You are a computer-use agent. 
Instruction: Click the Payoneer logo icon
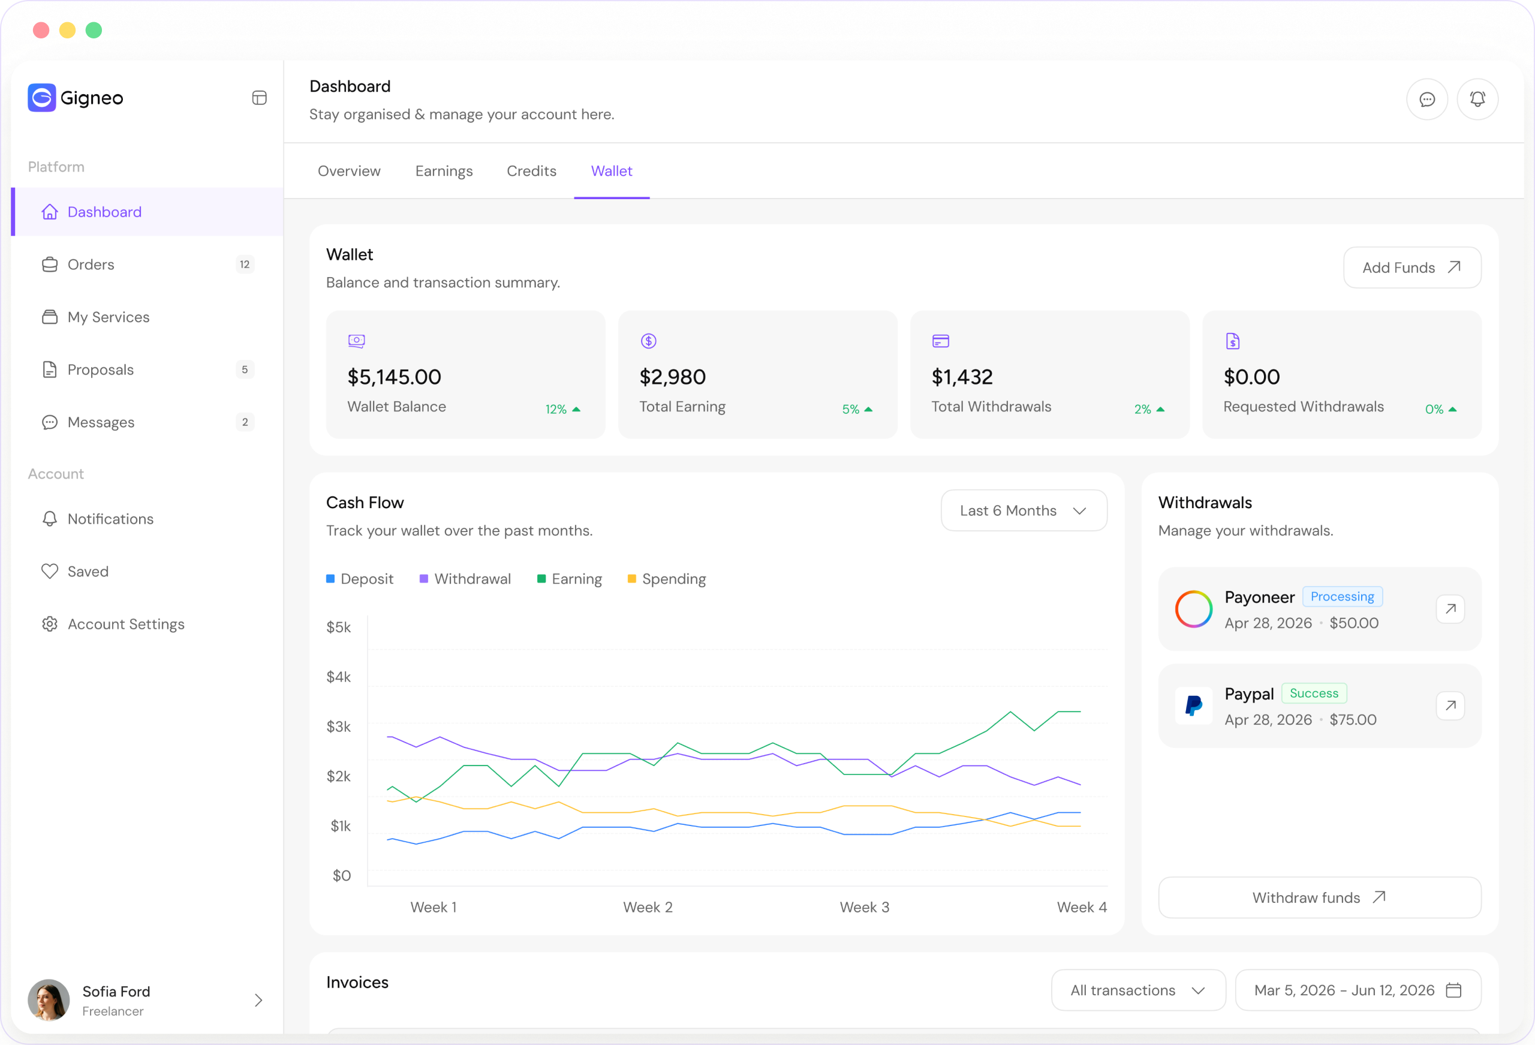coord(1193,609)
